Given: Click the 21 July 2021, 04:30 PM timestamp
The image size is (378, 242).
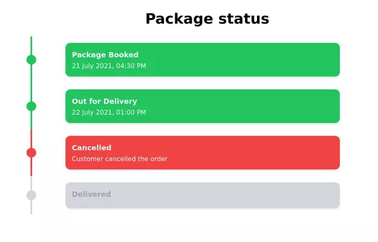Looking at the screenshot, I should [109, 66].
